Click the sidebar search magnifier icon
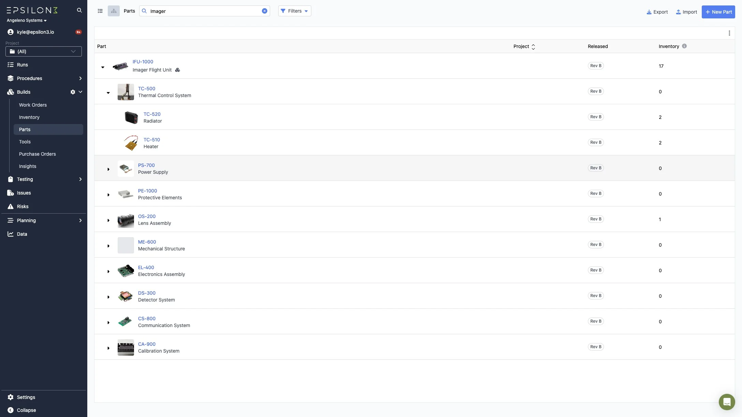 [79, 10]
